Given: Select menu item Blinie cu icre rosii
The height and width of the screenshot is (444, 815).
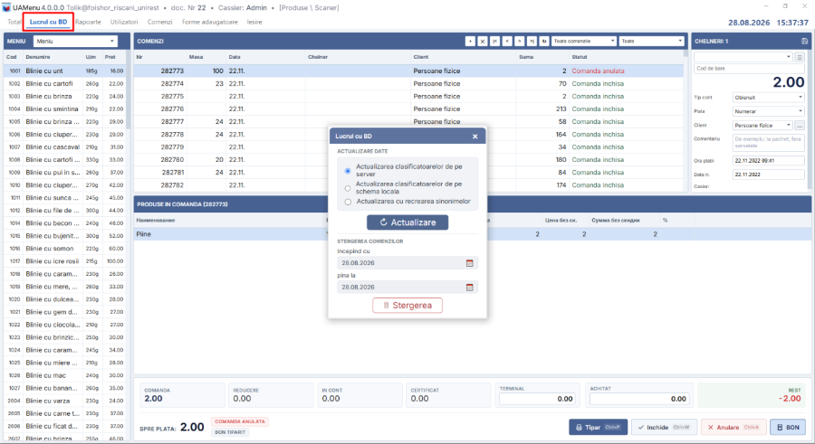Looking at the screenshot, I should 65,261.
